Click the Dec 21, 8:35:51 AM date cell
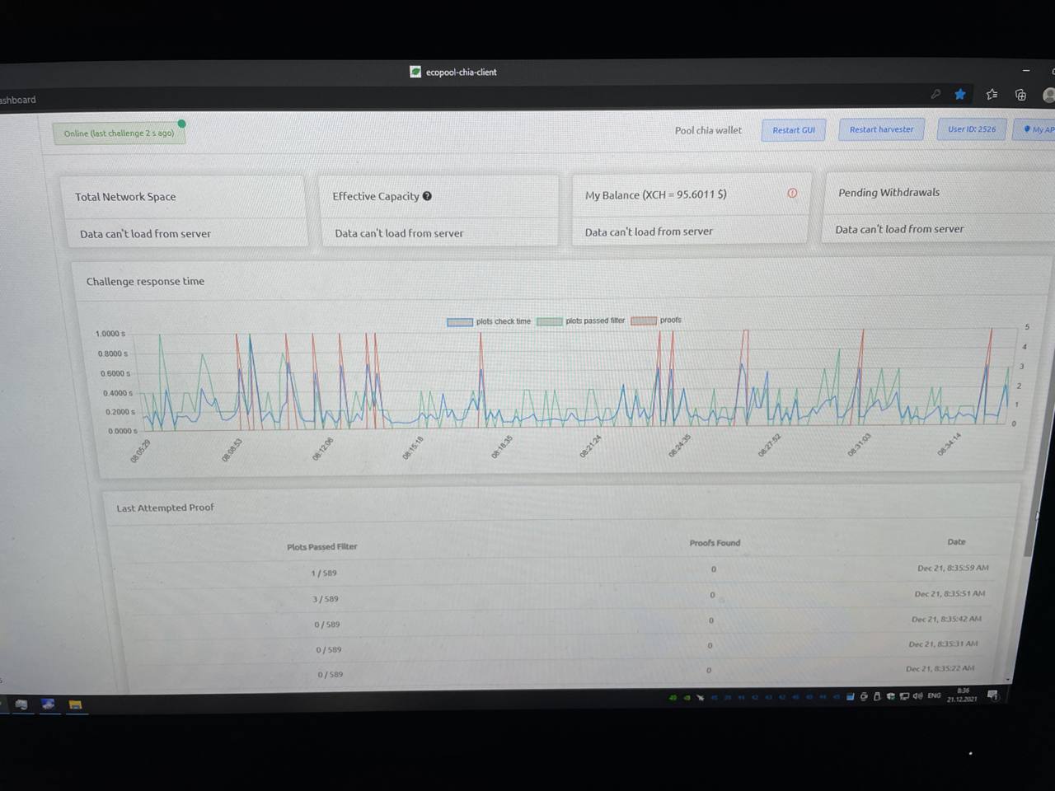This screenshot has height=791, width=1055. 949,593
